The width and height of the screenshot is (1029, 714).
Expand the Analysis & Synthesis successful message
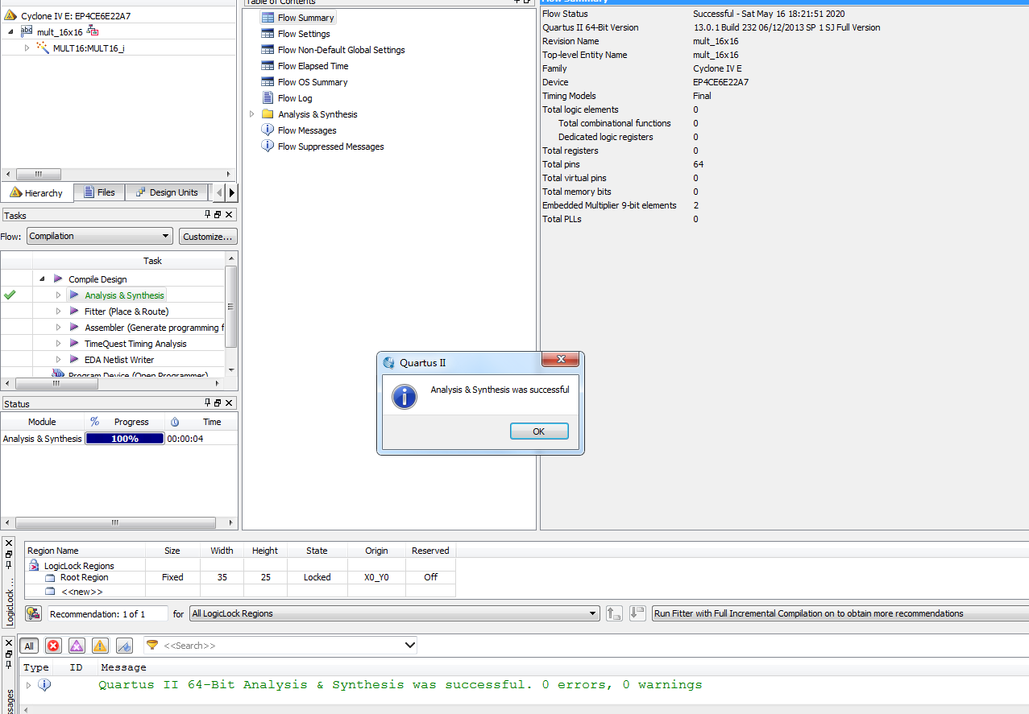click(29, 685)
